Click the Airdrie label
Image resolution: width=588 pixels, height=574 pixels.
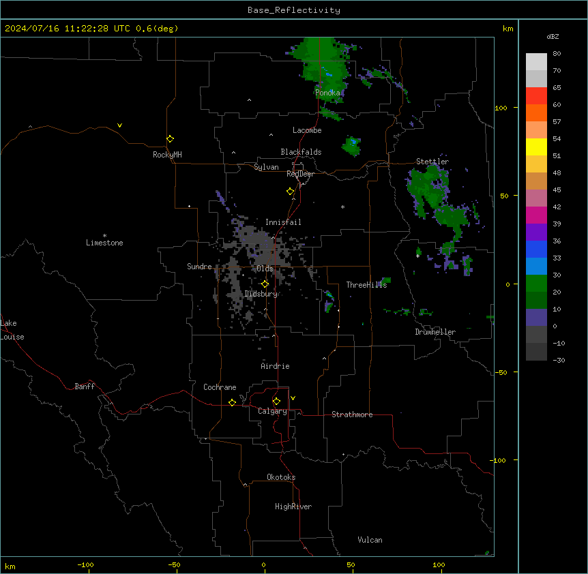pos(276,366)
